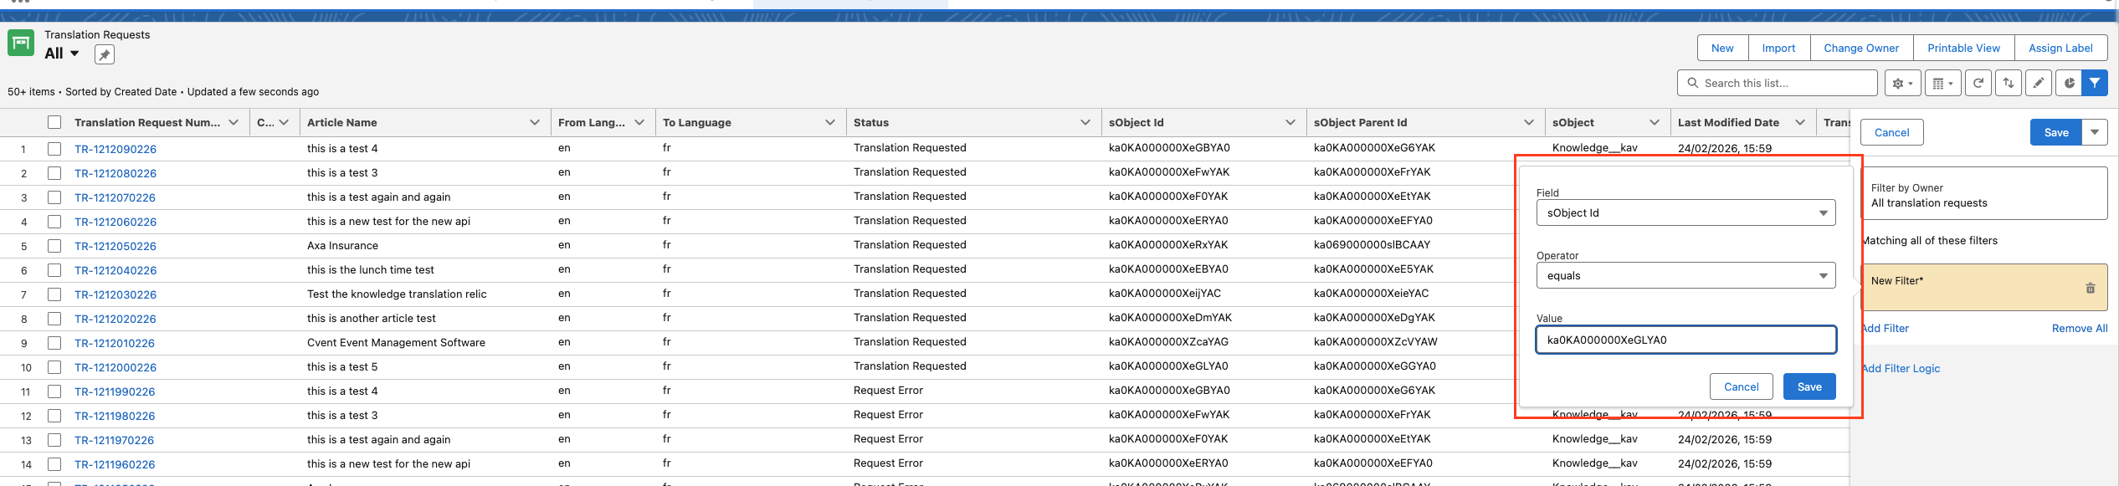Image resolution: width=2119 pixels, height=486 pixels.
Task: Save the filter panel changes
Action: click(x=2055, y=132)
